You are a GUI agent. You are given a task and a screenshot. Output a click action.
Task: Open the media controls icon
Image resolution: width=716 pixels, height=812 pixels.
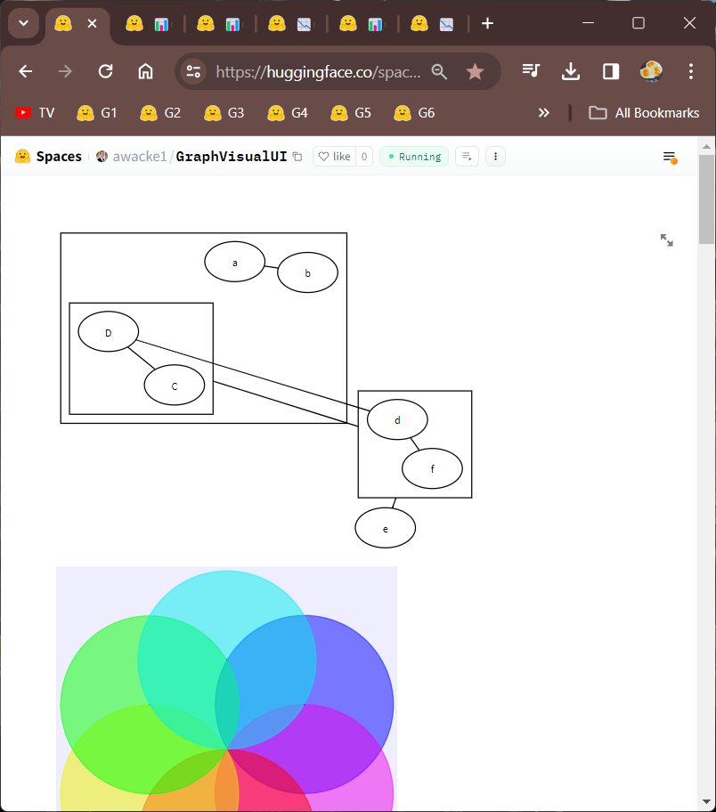click(532, 72)
